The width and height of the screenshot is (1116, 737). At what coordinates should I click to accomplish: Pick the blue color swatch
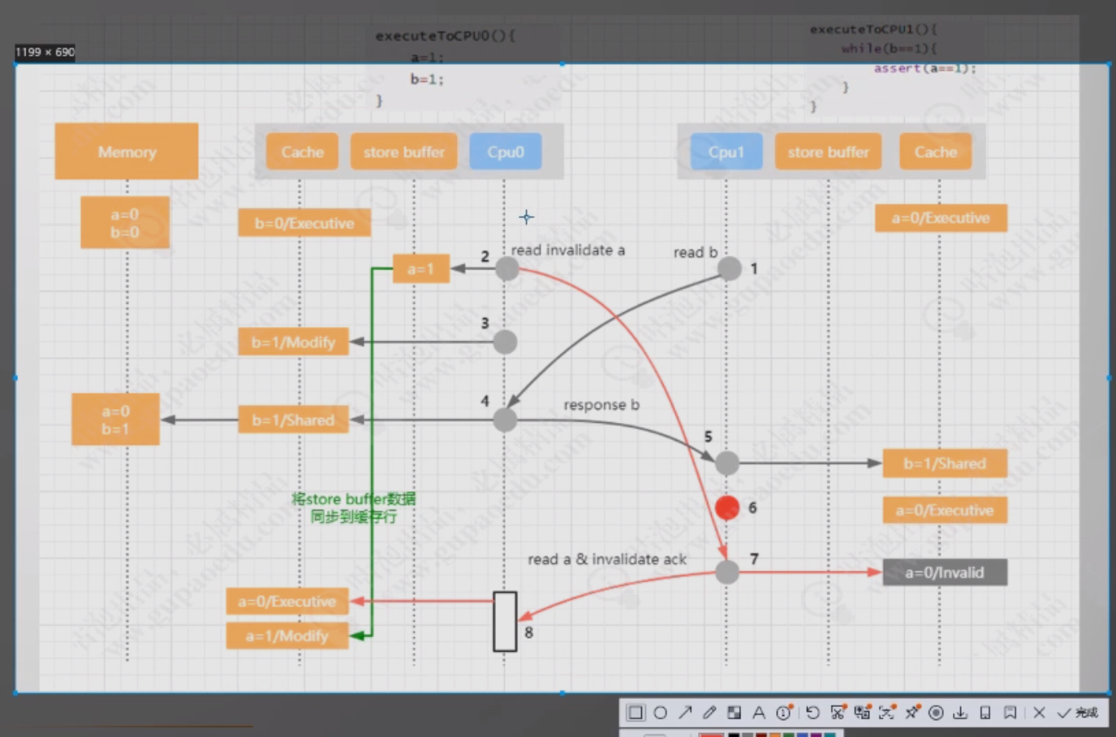(802, 734)
